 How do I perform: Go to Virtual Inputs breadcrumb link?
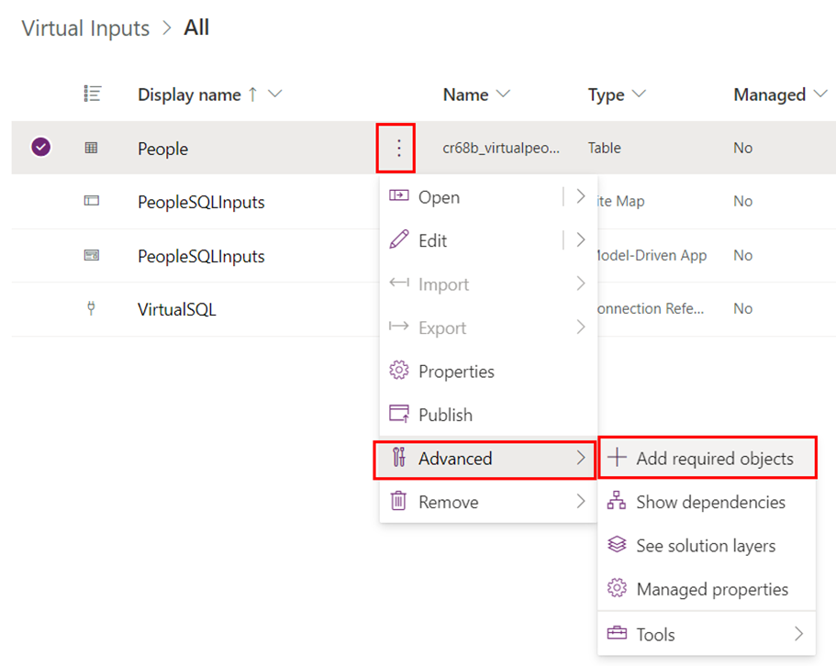tap(85, 28)
